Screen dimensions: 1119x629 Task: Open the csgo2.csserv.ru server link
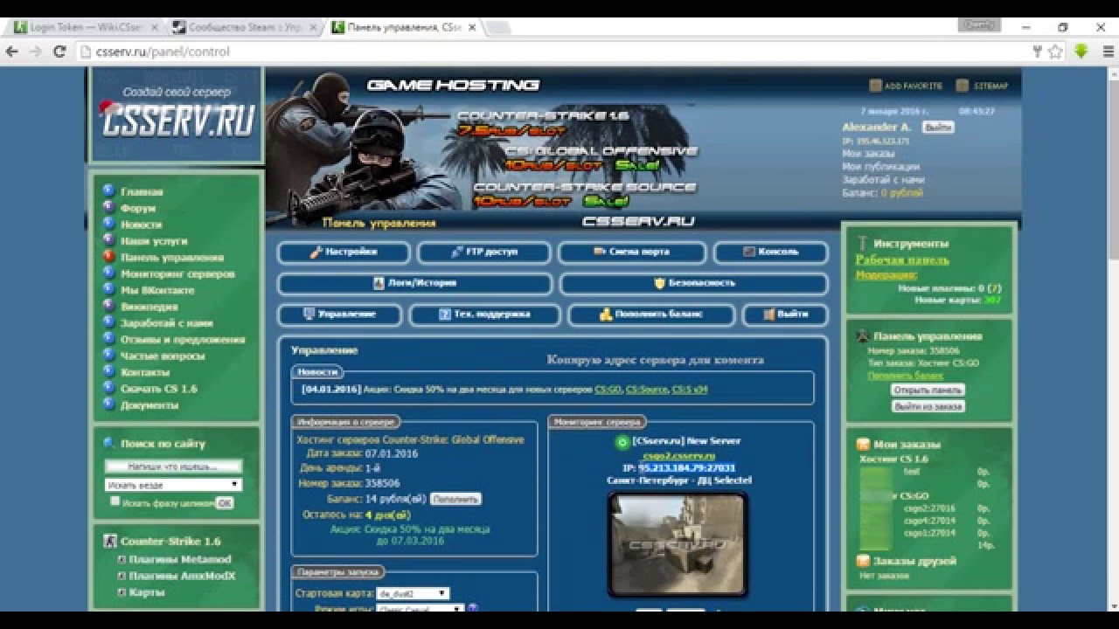click(678, 455)
